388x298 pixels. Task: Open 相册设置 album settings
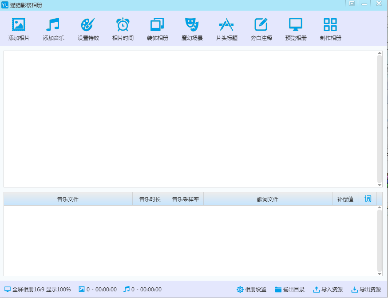tap(254, 289)
